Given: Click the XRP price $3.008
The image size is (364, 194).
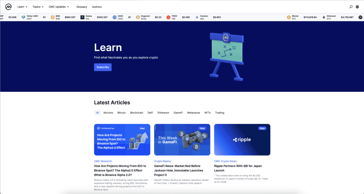Looking at the screenshot, I should coord(12,17).
